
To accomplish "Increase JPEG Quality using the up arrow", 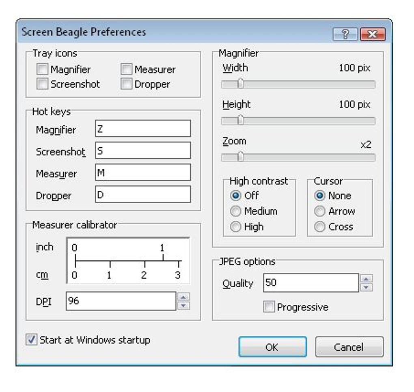I will pyautogui.click(x=367, y=279).
